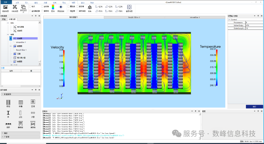Image resolution: width=264 pixels, height=144 pixels.
Task: Click the Temperature color bar
Action: (x=217, y=68)
